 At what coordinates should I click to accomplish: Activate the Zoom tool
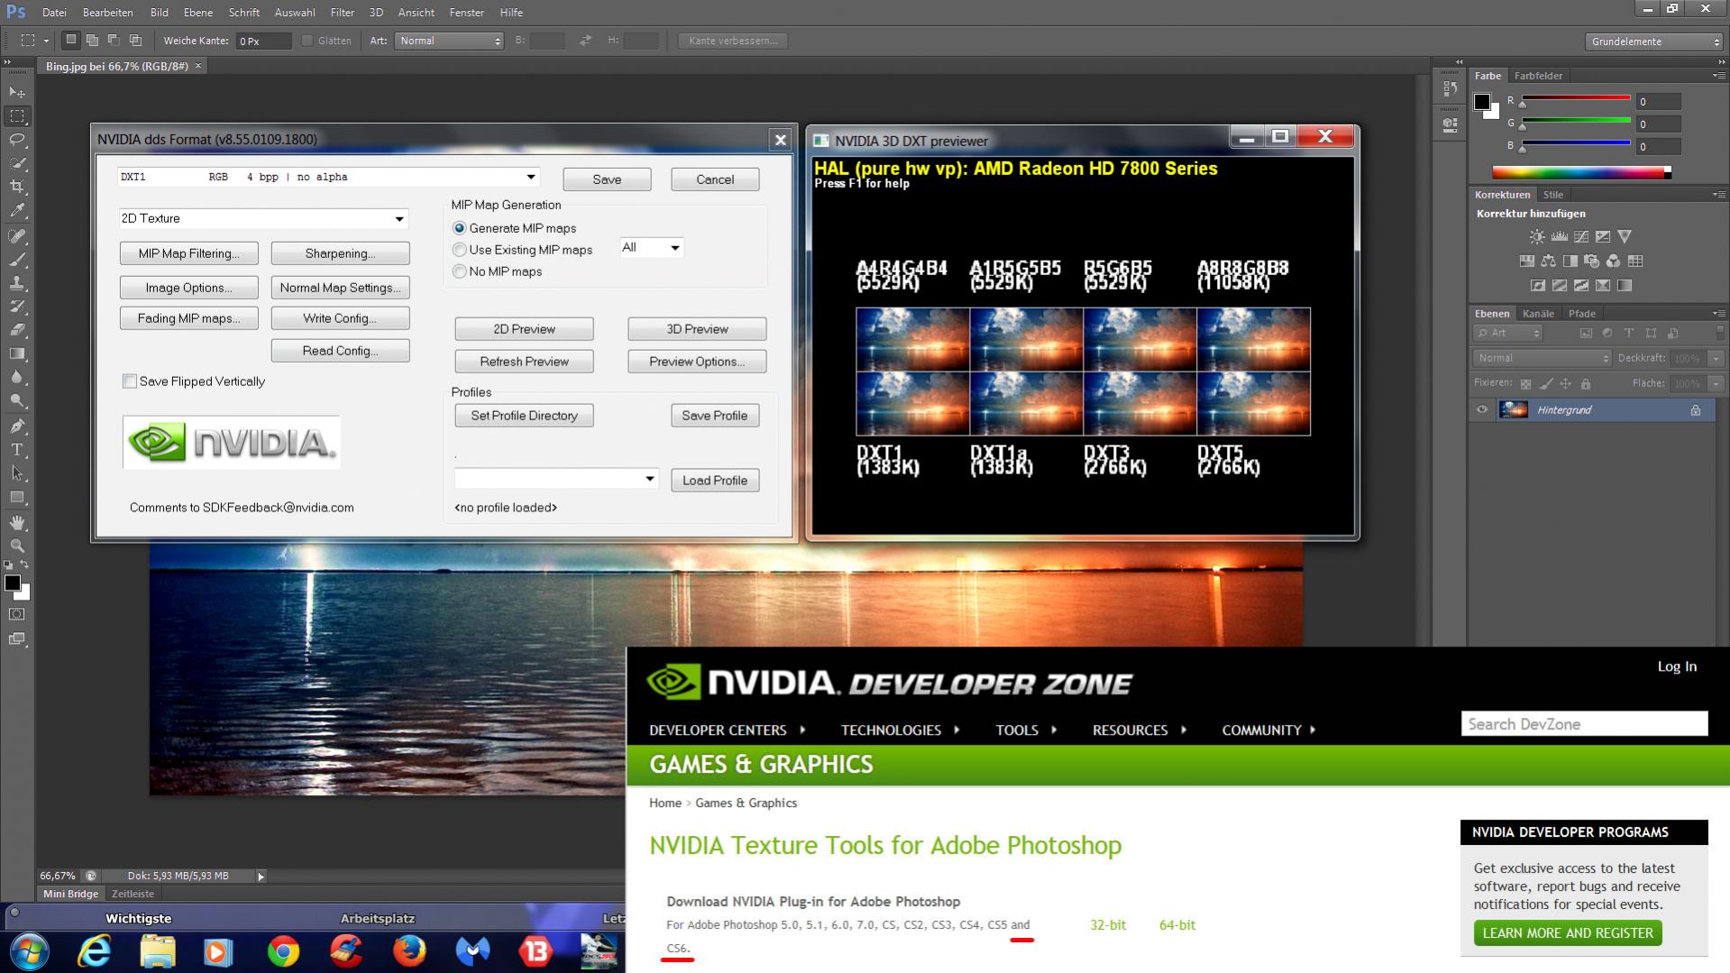[17, 546]
